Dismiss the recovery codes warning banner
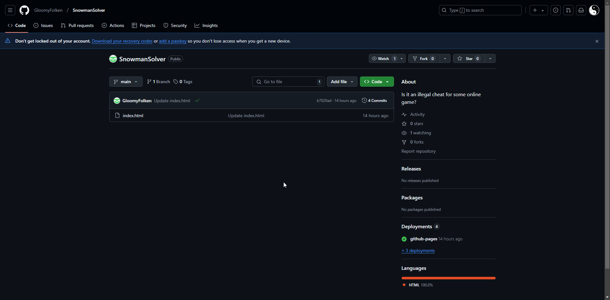610x300 pixels. (x=597, y=41)
